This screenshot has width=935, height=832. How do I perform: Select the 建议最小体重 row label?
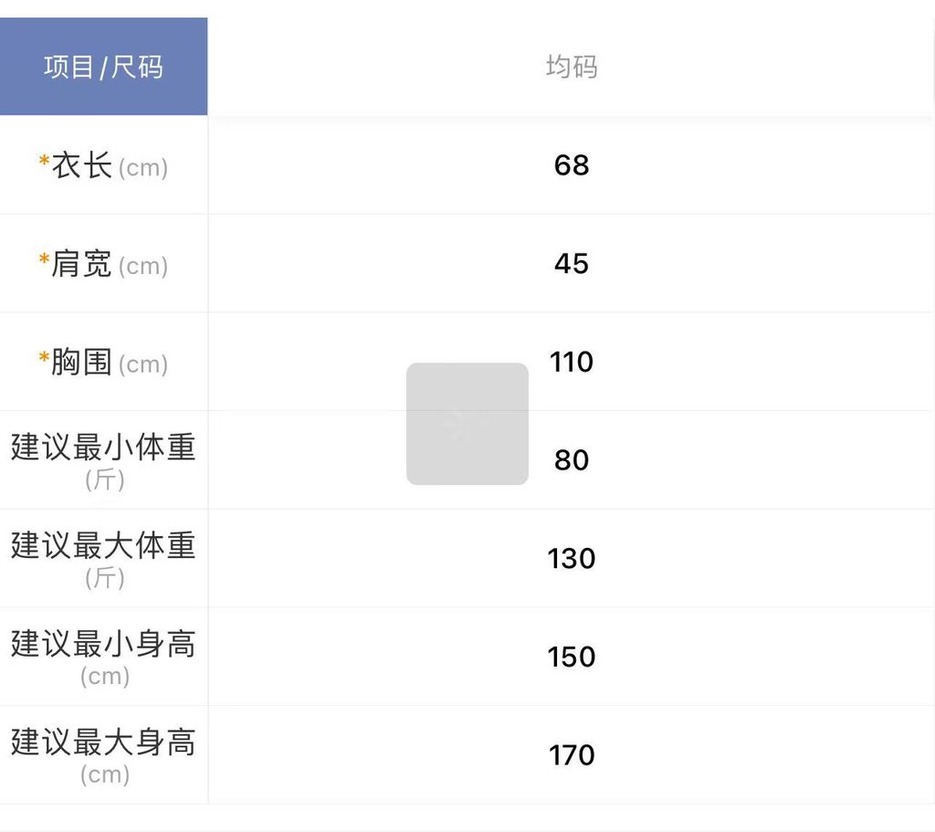pyautogui.click(x=103, y=448)
